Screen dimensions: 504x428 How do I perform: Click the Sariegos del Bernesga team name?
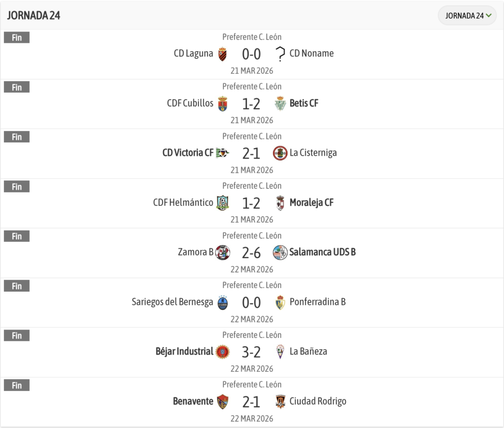172,302
